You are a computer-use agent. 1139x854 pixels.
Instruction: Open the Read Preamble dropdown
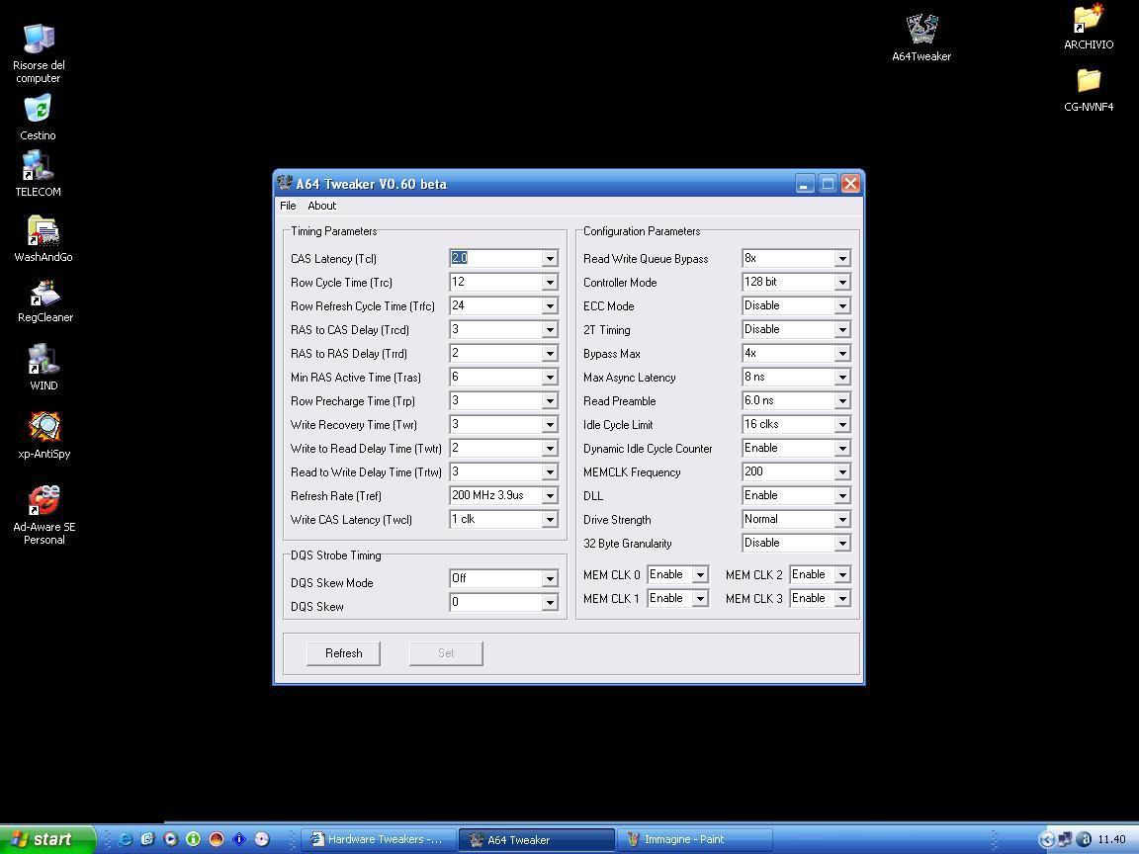tap(842, 401)
